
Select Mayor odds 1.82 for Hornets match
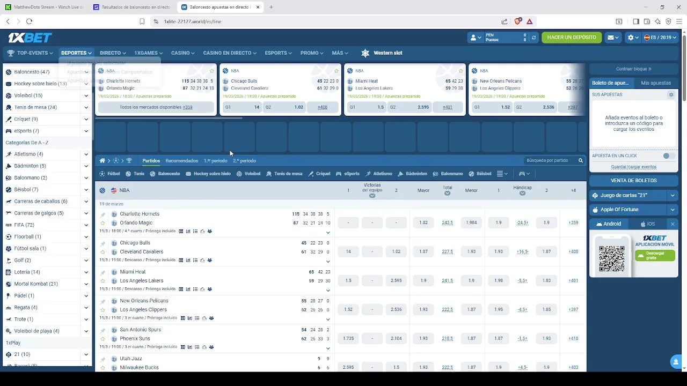[423, 222]
